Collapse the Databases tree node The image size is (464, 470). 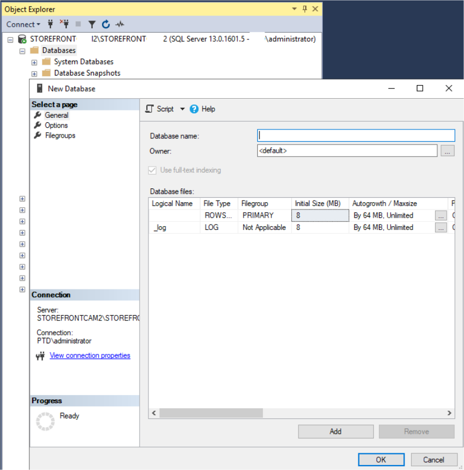point(22,50)
